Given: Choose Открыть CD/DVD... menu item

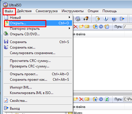Looking at the screenshot, I should (38, 34).
